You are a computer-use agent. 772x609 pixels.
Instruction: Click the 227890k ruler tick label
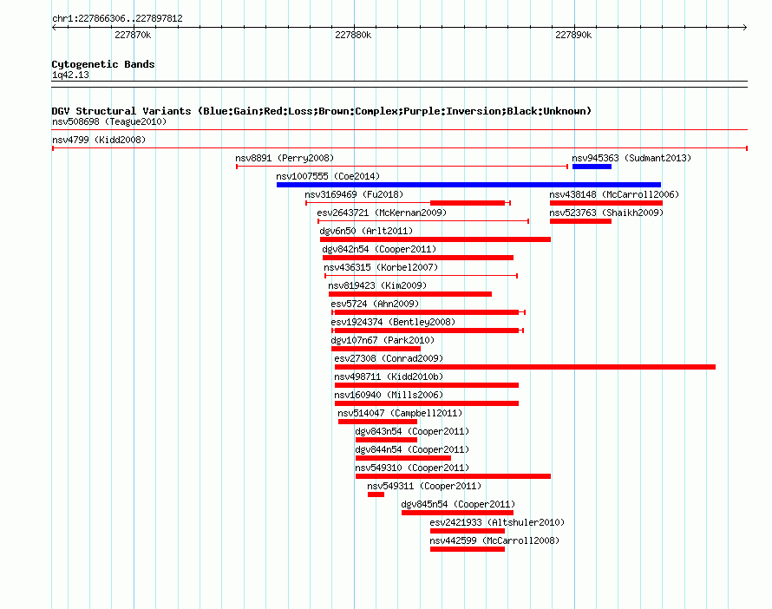coord(573,36)
